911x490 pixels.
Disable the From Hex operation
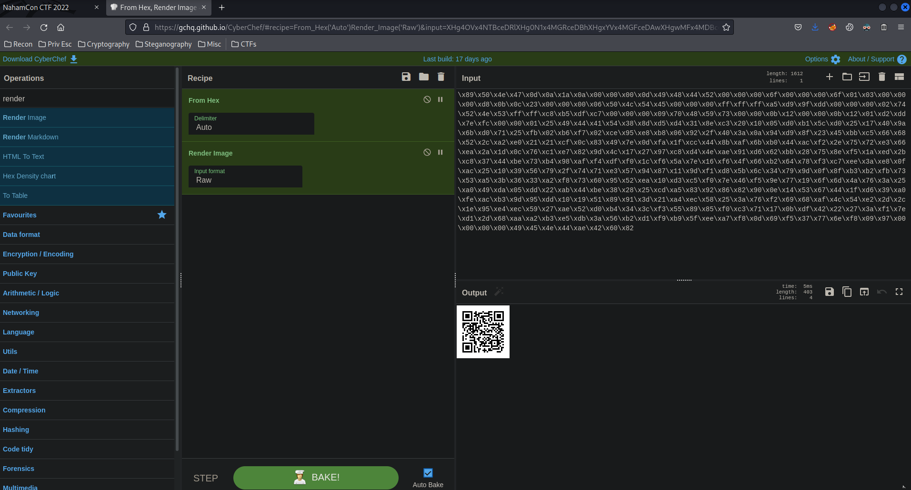point(427,99)
